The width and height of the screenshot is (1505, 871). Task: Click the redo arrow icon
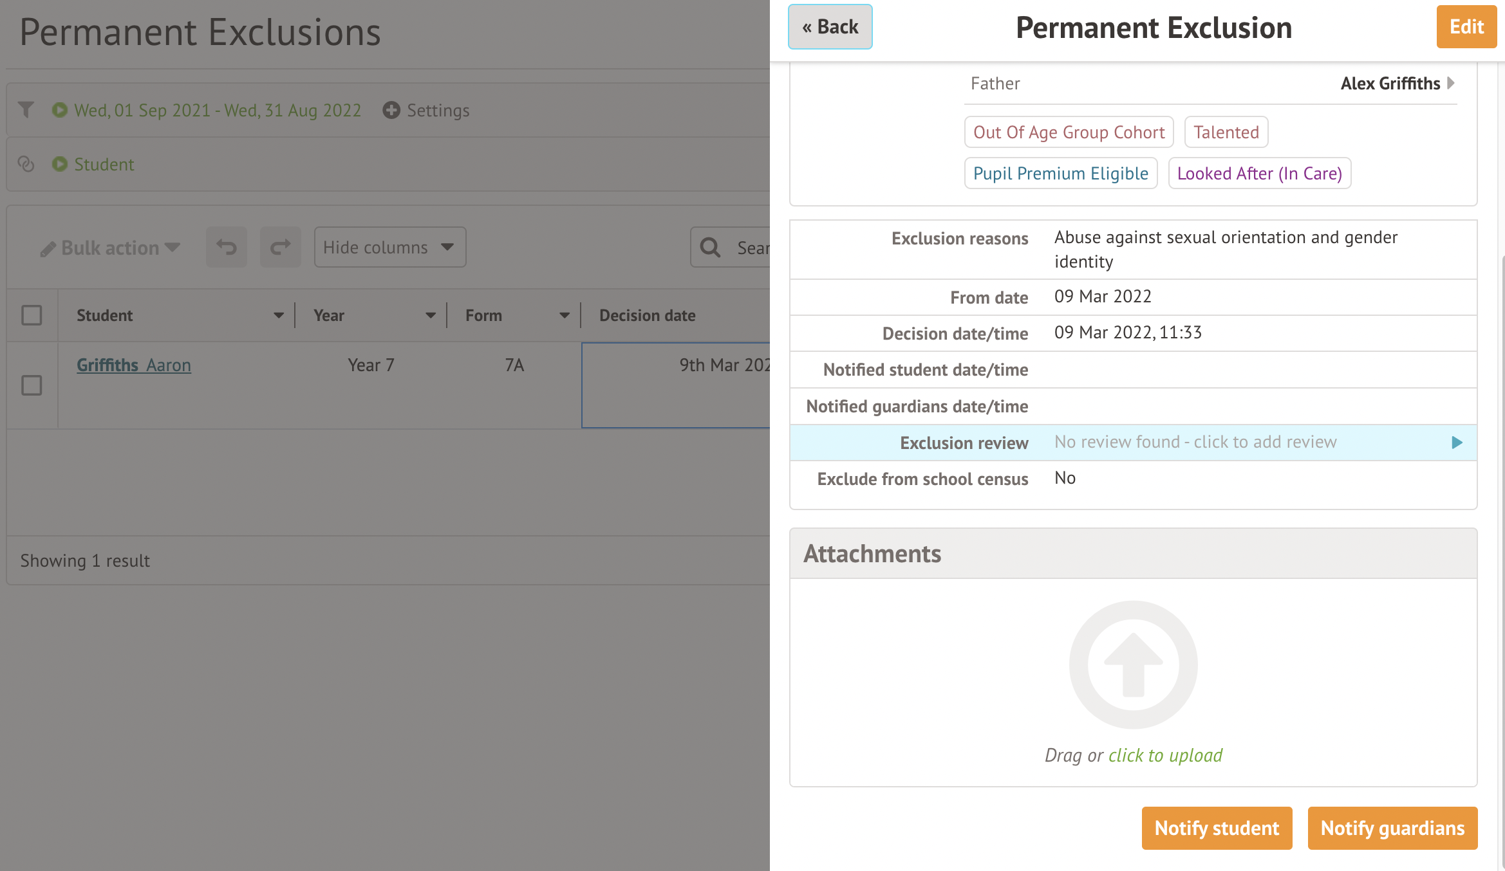coord(281,247)
